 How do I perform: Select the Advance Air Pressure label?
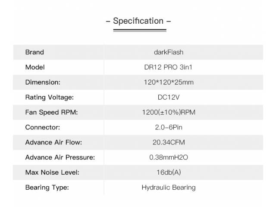click(60, 157)
